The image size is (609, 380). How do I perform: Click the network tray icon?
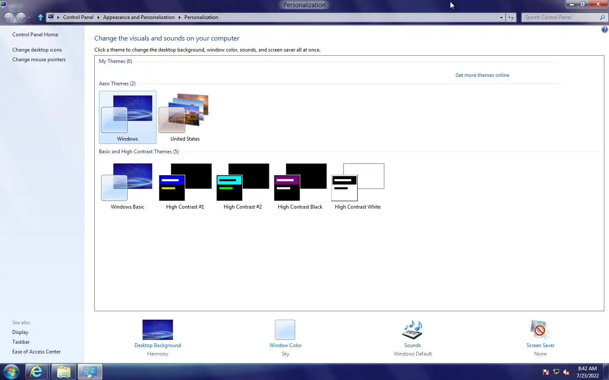coord(556,372)
